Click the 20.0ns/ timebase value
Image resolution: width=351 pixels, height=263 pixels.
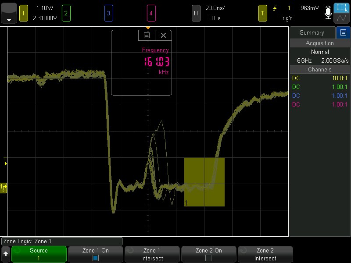click(x=215, y=8)
